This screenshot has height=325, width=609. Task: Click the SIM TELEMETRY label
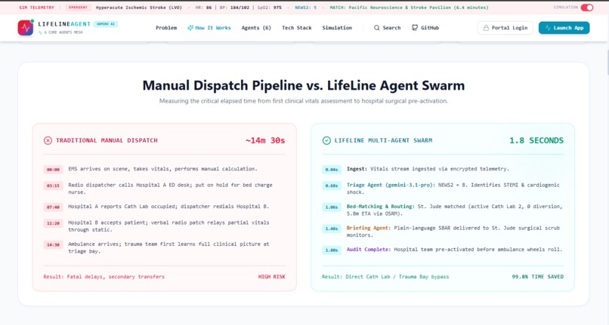[x=36, y=8]
